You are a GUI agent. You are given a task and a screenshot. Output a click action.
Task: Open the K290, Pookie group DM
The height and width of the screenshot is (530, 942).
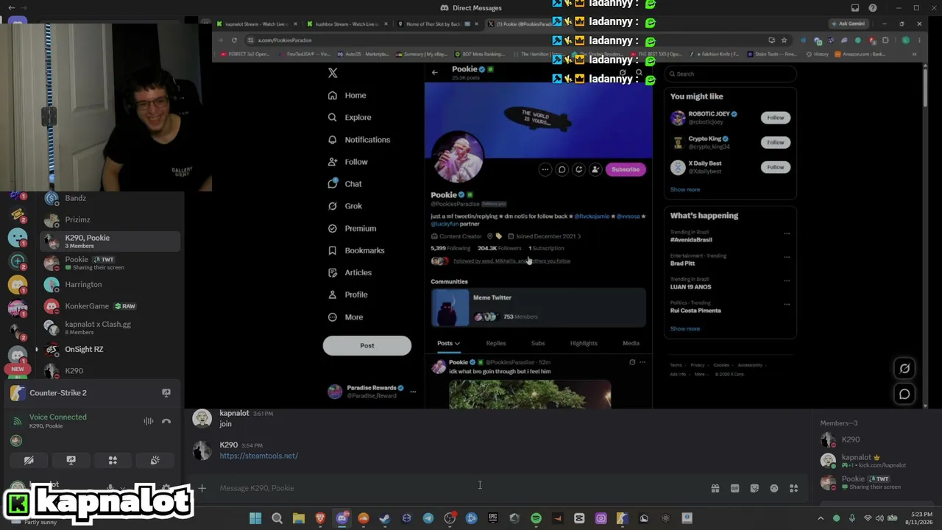110,241
